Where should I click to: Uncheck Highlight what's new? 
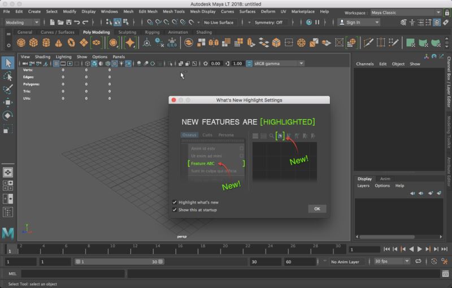click(175, 202)
